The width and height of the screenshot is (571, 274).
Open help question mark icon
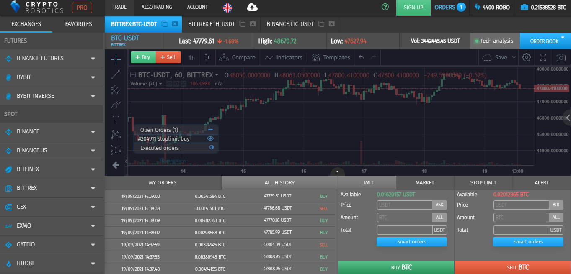click(x=385, y=7)
